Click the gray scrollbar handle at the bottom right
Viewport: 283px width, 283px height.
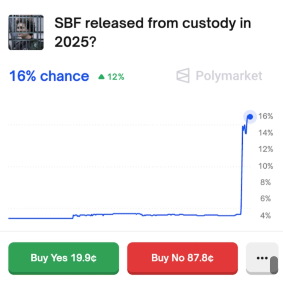(x=274, y=265)
